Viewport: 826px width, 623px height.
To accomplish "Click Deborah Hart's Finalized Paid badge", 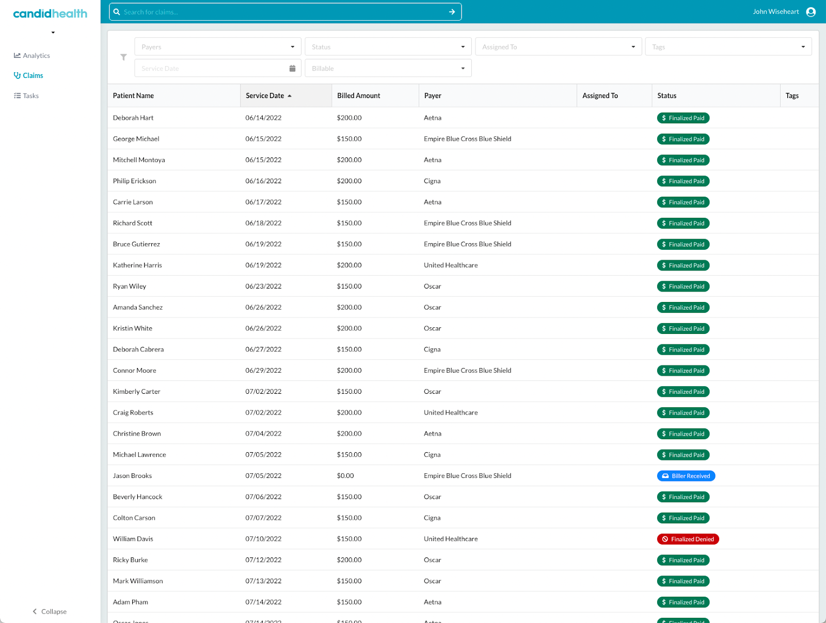I will (683, 118).
